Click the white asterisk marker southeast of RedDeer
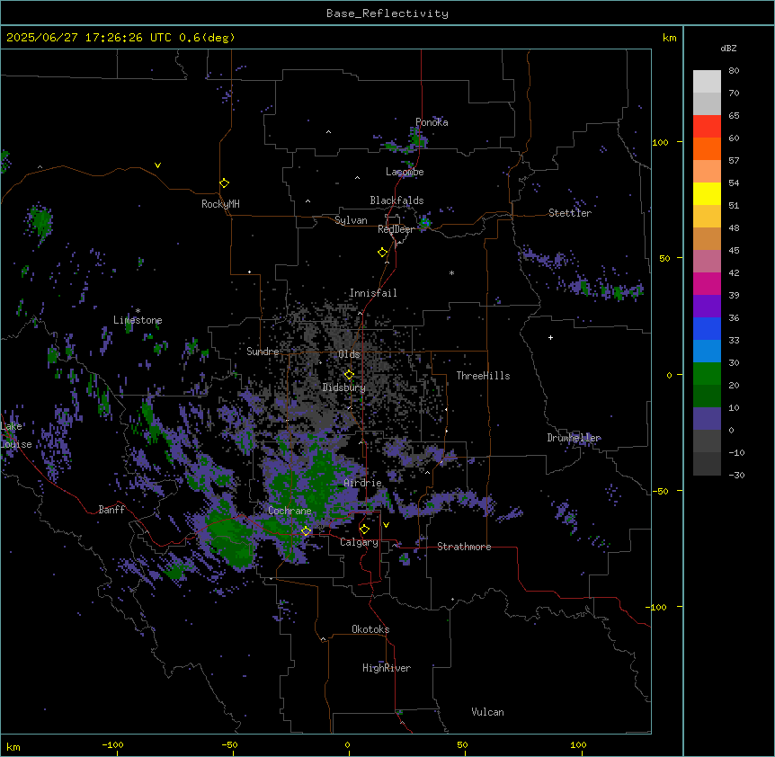The width and height of the screenshot is (775, 757). pyautogui.click(x=451, y=272)
